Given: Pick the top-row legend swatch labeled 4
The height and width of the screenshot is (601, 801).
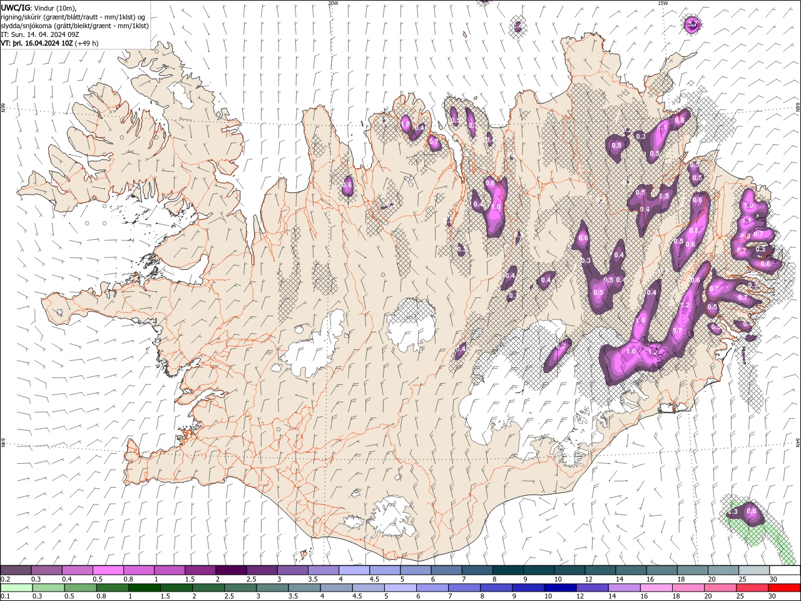Looking at the screenshot, I should point(353,570).
